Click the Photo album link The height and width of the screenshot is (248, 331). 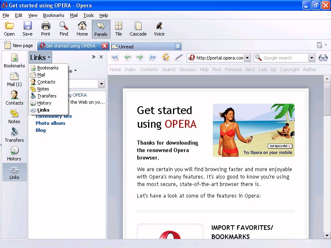point(50,123)
